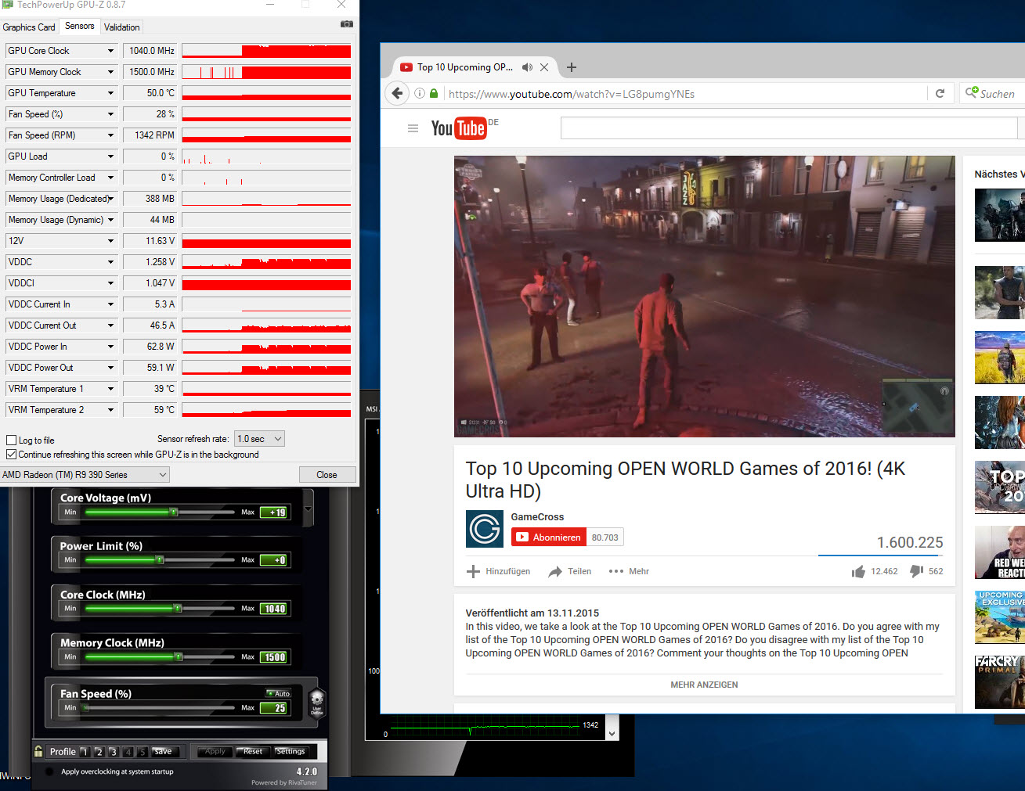
Task: Take a GPU-Z screenshot with camera icon
Action: [x=346, y=24]
